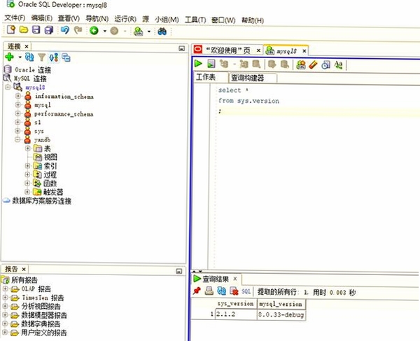Expand the OLAP 报告 folder
Image resolution: width=420 pixels, height=341 pixels.
(5, 288)
